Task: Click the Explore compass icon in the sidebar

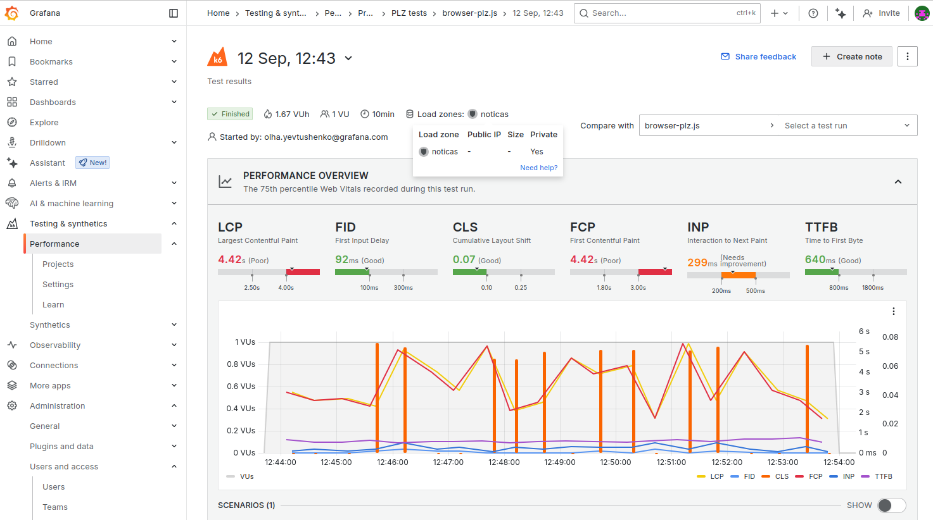Action: point(12,122)
